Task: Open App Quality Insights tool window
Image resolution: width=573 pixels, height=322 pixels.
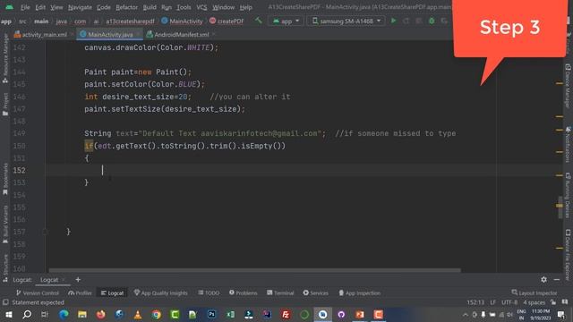Action: (x=160, y=292)
